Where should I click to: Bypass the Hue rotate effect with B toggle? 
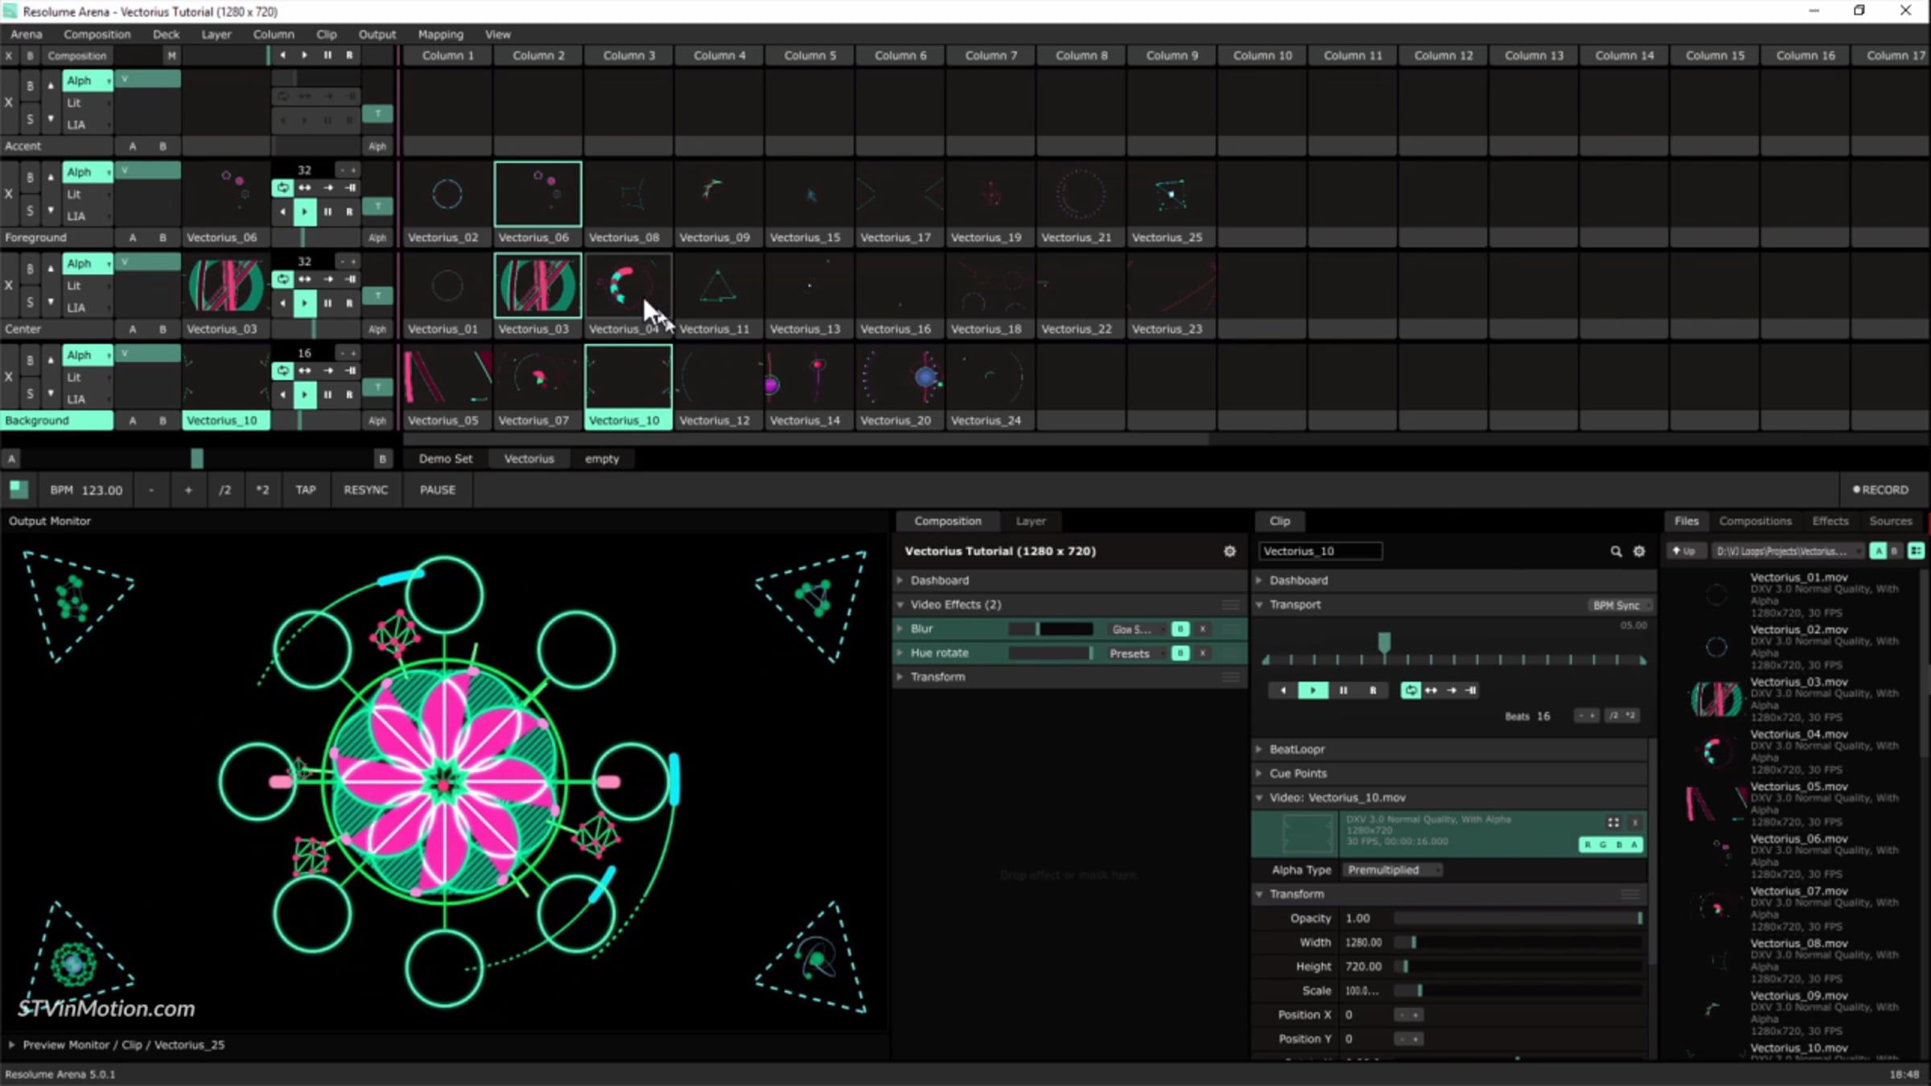(x=1180, y=653)
